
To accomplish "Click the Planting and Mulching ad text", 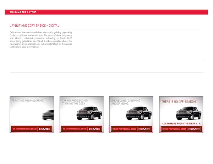I will click(x=27, y=101).
